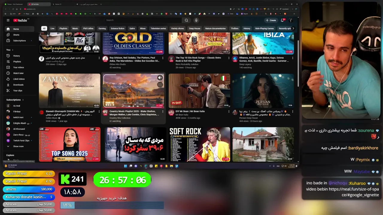This screenshot has height=215, width=383.
Task: Show more filter chips with the right arrow
Action: point(293,28)
